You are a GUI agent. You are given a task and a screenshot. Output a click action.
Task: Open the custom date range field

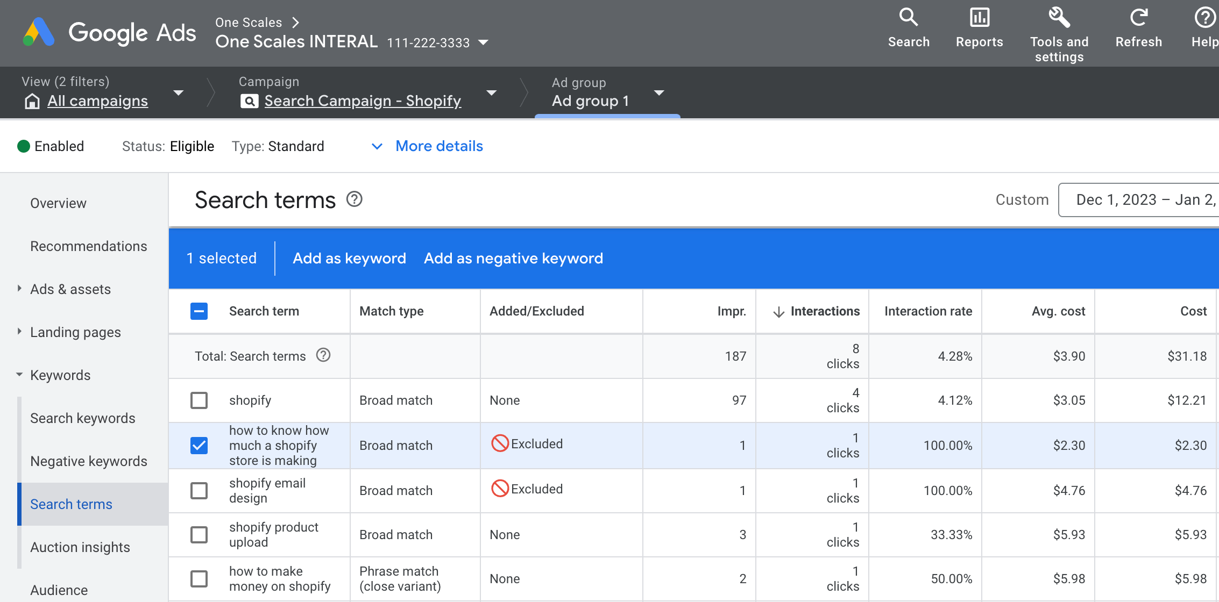[x=1140, y=200]
